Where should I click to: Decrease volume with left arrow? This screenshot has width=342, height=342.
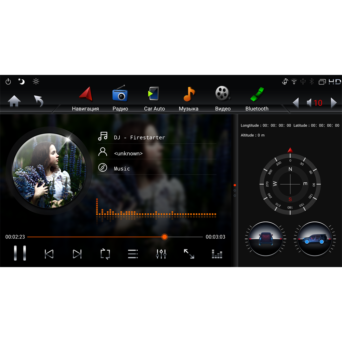[x=296, y=103]
